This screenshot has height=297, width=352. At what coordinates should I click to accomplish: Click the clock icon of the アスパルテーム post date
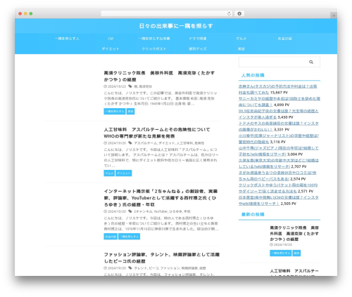(x=106, y=143)
